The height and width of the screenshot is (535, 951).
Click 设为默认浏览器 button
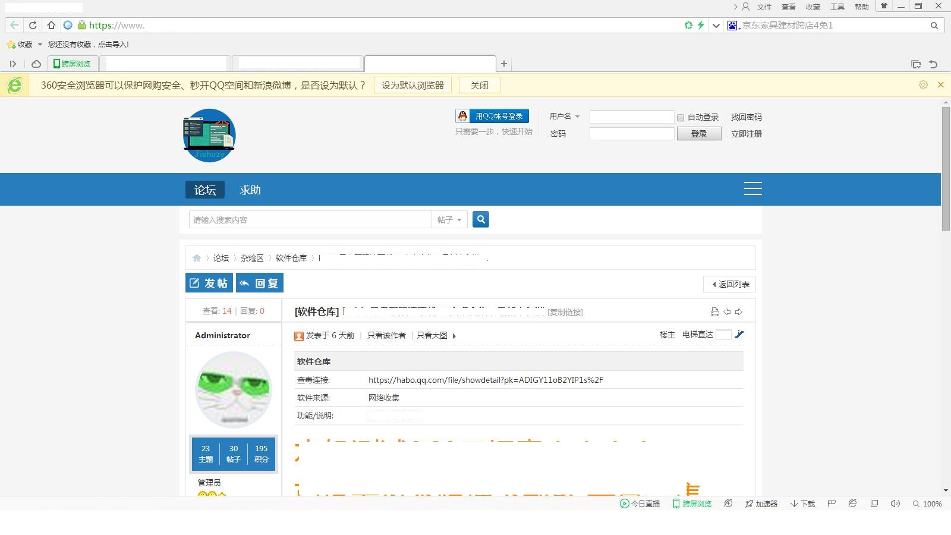click(x=412, y=85)
